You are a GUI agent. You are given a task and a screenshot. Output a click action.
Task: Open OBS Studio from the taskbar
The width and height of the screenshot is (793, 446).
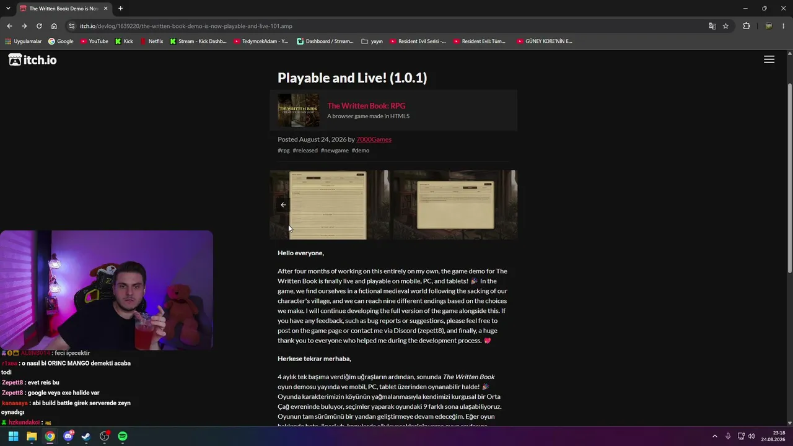(105, 436)
